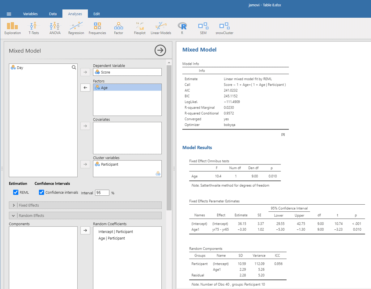Switch to the Variables tab

30,14
